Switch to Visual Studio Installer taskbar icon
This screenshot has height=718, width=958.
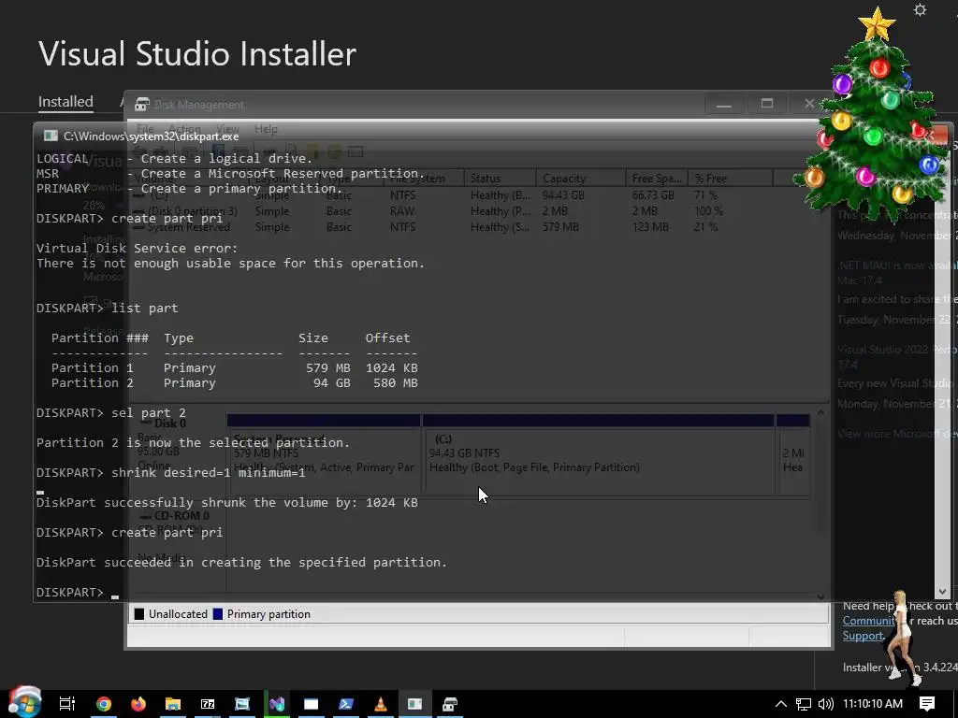tap(277, 704)
